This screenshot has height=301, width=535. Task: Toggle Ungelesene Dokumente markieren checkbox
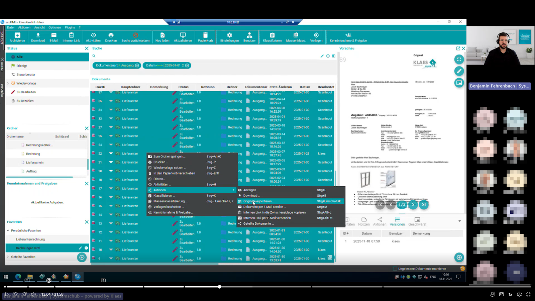[x=395, y=269]
